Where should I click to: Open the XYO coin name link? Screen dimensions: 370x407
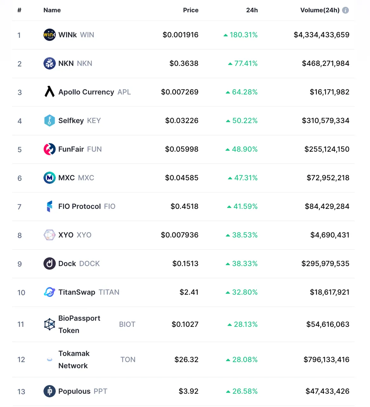pos(66,235)
